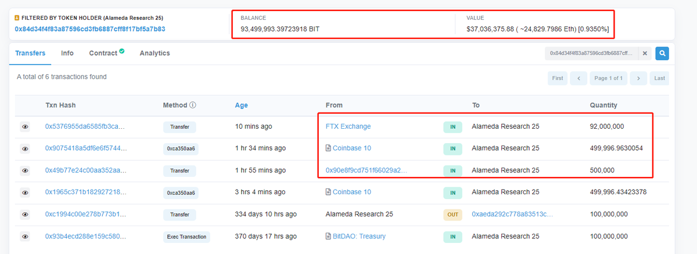697x254 pixels.
Task: Click 0xca350aa6 method badge in 1 hr 34 mins row
Action: click(181, 148)
